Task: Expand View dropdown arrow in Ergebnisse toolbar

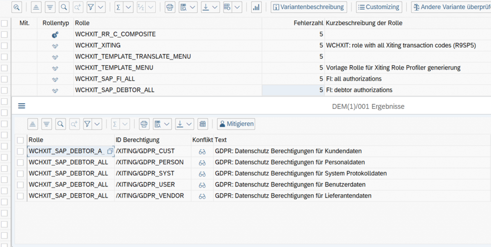Action: point(166,124)
